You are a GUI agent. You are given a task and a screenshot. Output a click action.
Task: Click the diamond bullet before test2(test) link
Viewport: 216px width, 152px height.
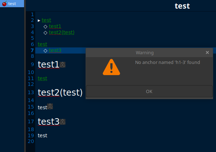tap(45, 33)
